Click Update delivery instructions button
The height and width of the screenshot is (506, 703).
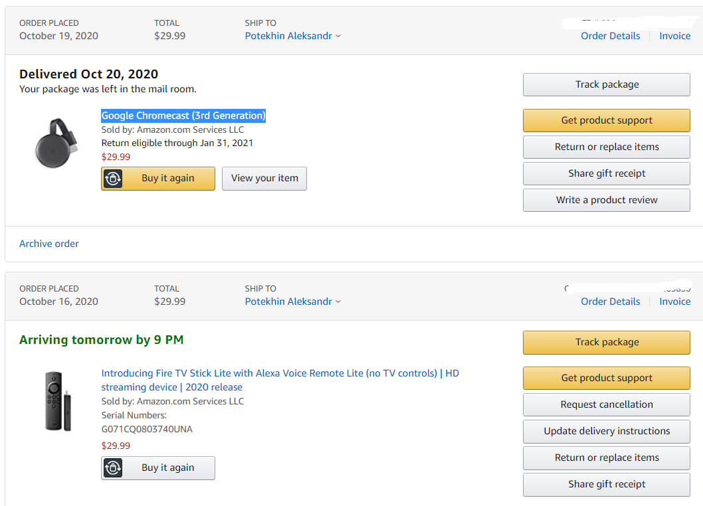click(606, 431)
